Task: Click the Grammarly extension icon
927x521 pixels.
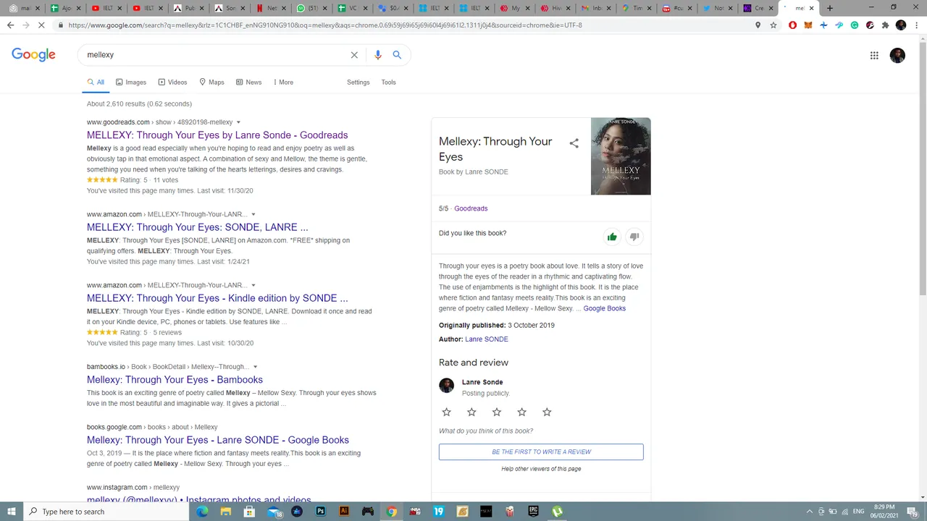Action: tap(855, 25)
